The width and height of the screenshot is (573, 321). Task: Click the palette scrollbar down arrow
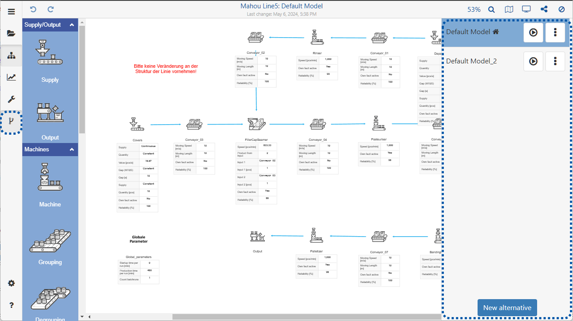[81, 316]
